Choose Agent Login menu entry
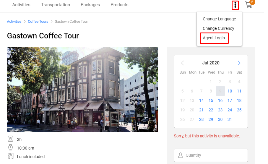This screenshot has width=268, height=164. 214,38
